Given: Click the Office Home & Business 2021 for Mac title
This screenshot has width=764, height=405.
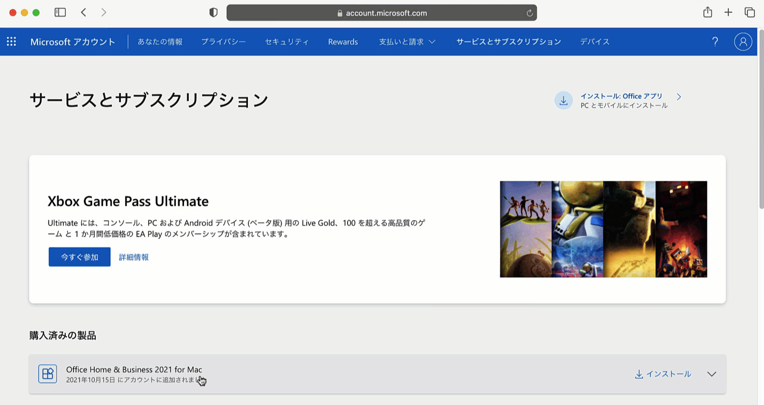Looking at the screenshot, I should tap(134, 369).
